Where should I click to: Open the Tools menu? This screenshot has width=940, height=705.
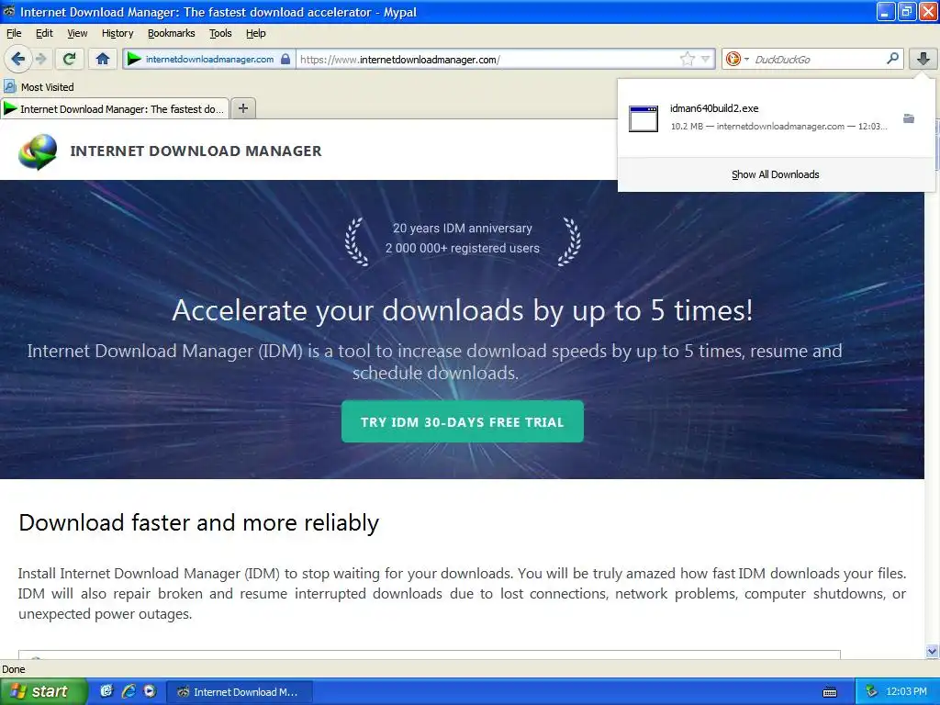220,33
